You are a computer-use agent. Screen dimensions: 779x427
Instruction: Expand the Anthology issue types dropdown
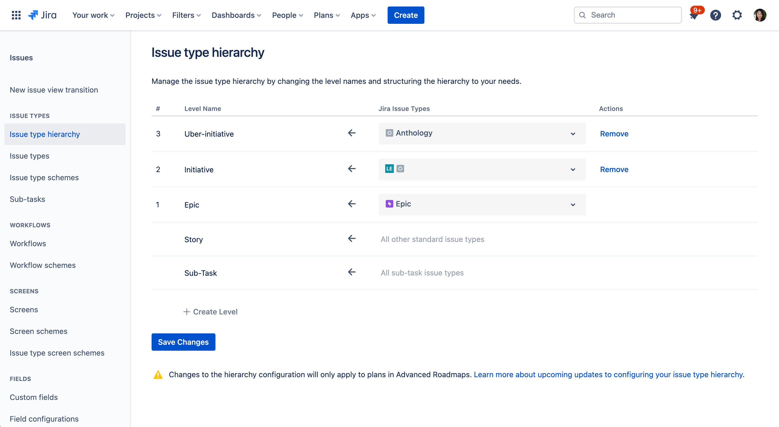(x=572, y=133)
